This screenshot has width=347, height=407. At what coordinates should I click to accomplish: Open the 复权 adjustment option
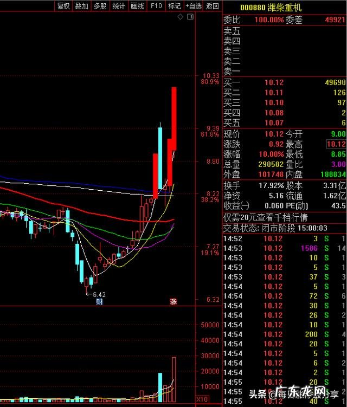63,6
